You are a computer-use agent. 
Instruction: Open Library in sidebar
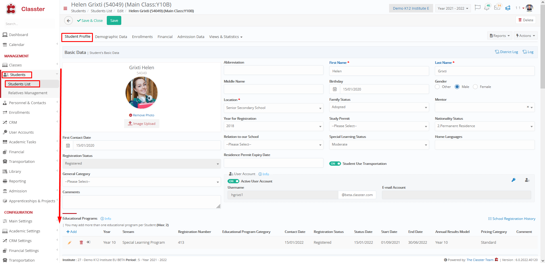tap(15, 171)
